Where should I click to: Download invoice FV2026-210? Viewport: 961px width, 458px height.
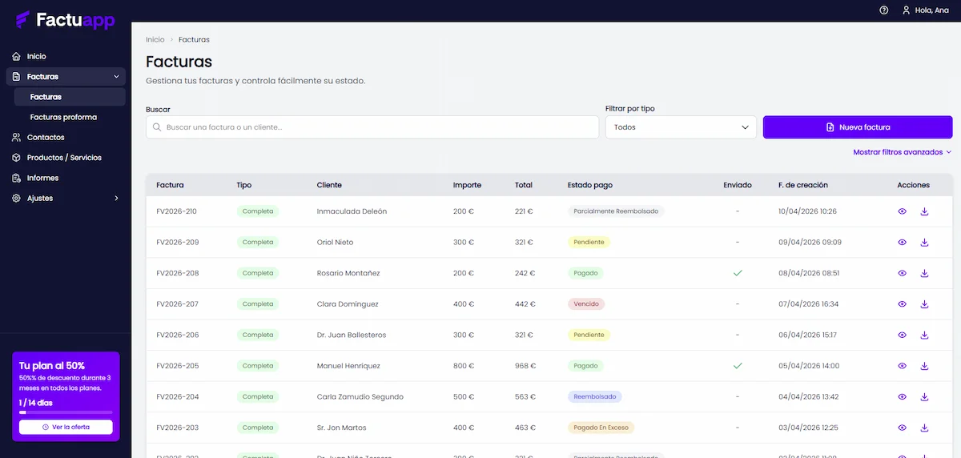(924, 211)
